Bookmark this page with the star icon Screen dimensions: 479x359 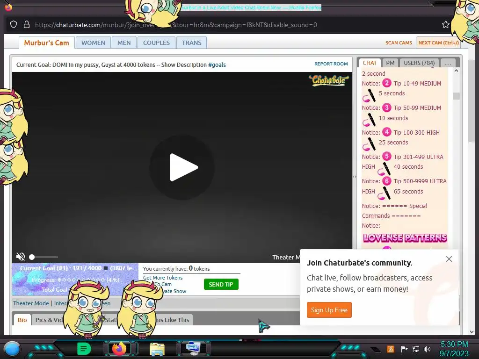pyautogui.click(x=446, y=25)
